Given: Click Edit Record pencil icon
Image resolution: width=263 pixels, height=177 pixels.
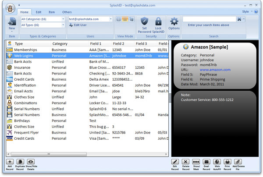Looking at the screenshot, I should coord(175,162).
